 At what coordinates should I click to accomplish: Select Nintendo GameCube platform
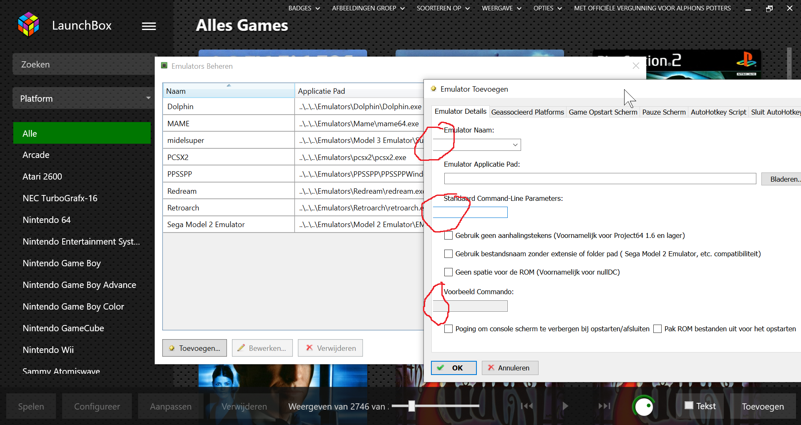coord(82,328)
